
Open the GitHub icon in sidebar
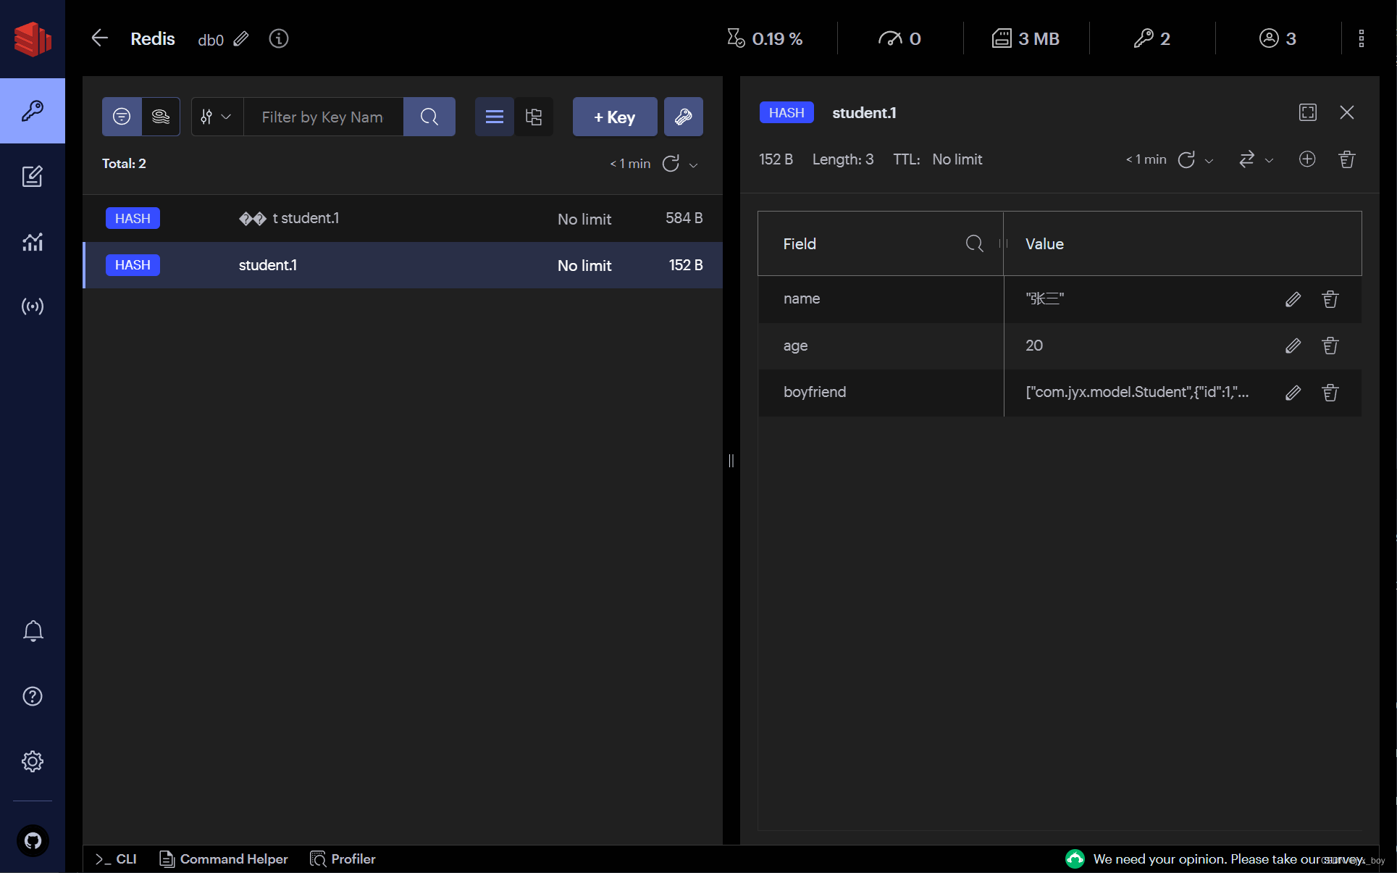(33, 841)
